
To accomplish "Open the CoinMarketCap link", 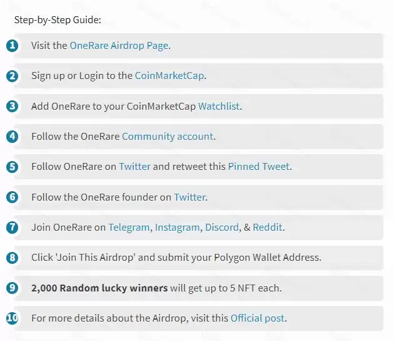I will coord(169,76).
